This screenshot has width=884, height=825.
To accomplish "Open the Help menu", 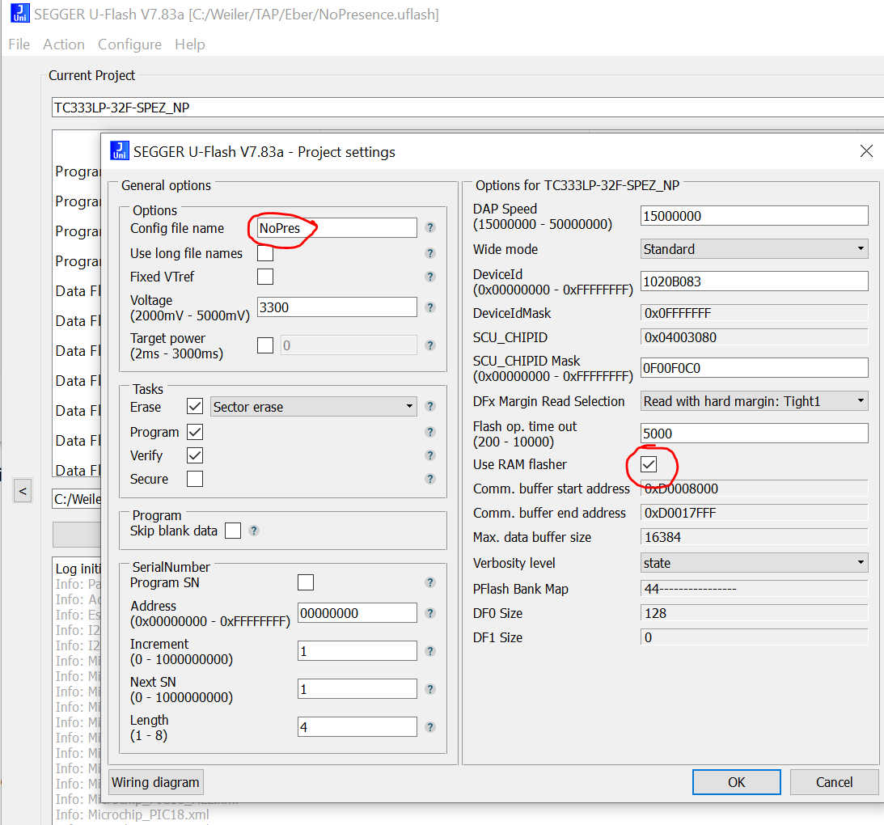I will (190, 44).
